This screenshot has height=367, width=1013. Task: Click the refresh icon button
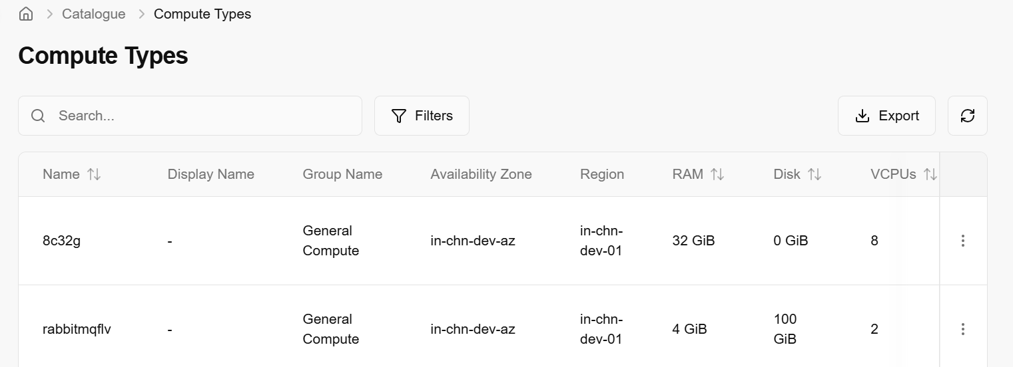tap(967, 116)
